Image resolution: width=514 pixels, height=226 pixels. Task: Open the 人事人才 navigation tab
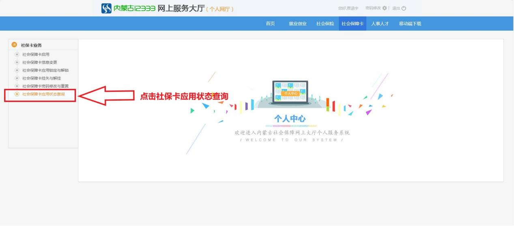[x=380, y=23]
